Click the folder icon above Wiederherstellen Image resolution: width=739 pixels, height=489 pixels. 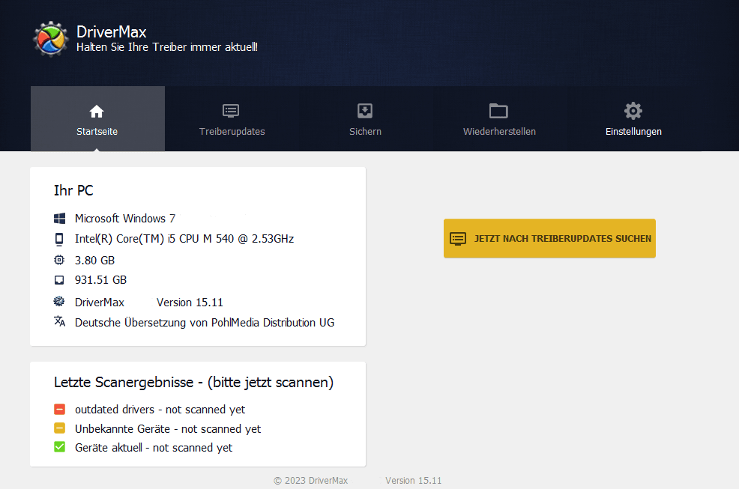[x=498, y=111]
